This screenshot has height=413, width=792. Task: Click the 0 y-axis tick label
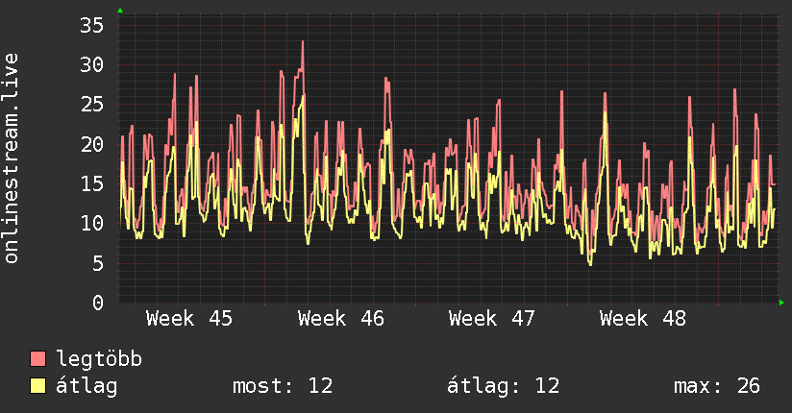pyautogui.click(x=98, y=303)
